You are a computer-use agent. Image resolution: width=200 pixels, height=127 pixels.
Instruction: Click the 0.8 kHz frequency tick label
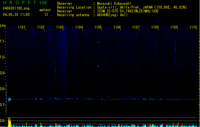tap(3, 89)
